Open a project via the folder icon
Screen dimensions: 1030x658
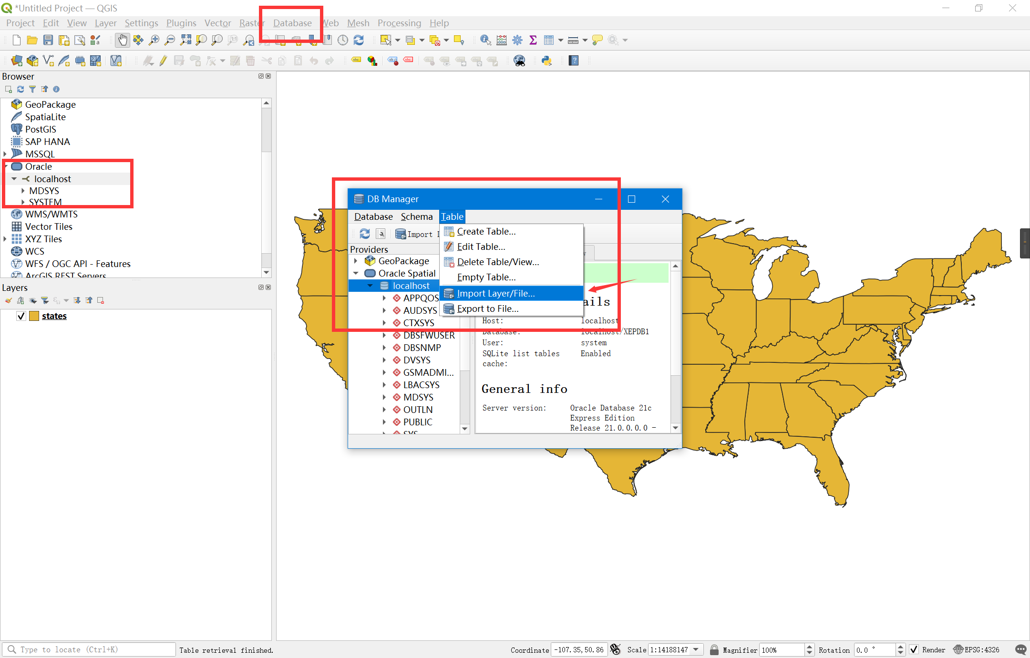(32, 40)
